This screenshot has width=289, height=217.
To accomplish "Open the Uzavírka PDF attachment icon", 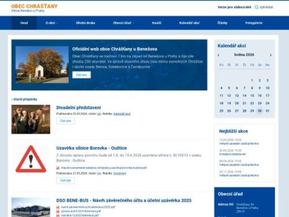I will coord(58,168).
